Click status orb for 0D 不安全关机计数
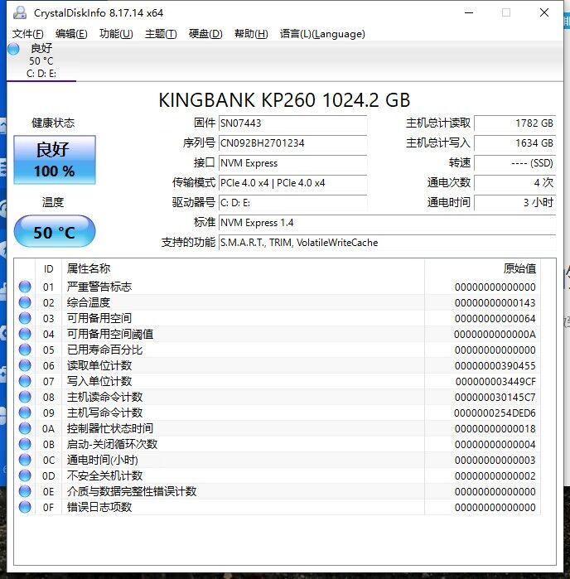570x579 pixels. (x=25, y=475)
